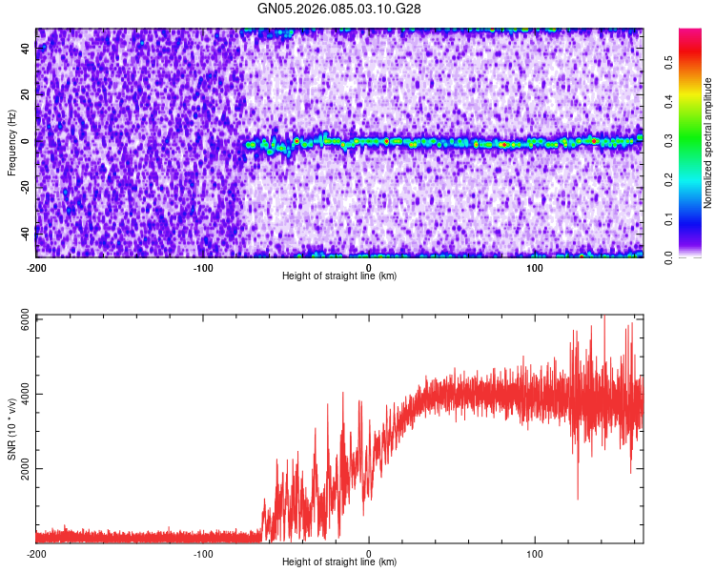Click the -200 tick below the spectrogram

click(36, 267)
